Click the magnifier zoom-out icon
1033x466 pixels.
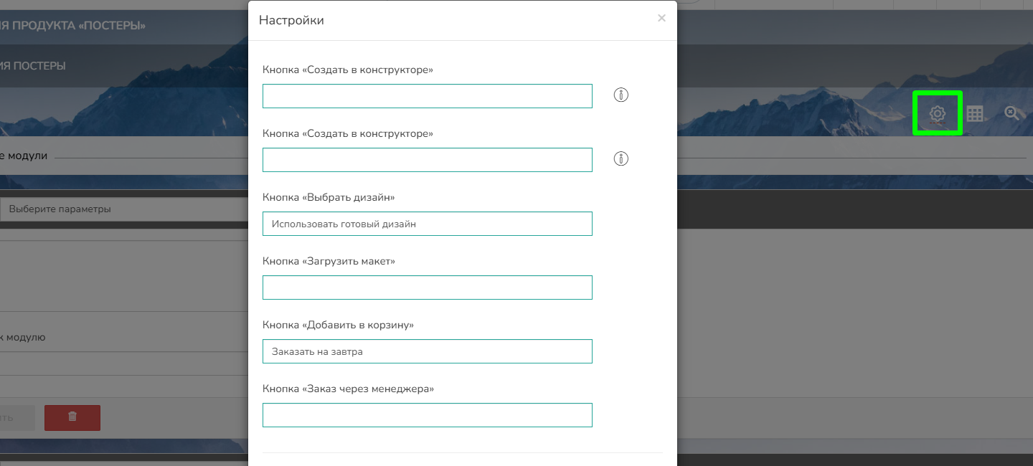[1011, 113]
